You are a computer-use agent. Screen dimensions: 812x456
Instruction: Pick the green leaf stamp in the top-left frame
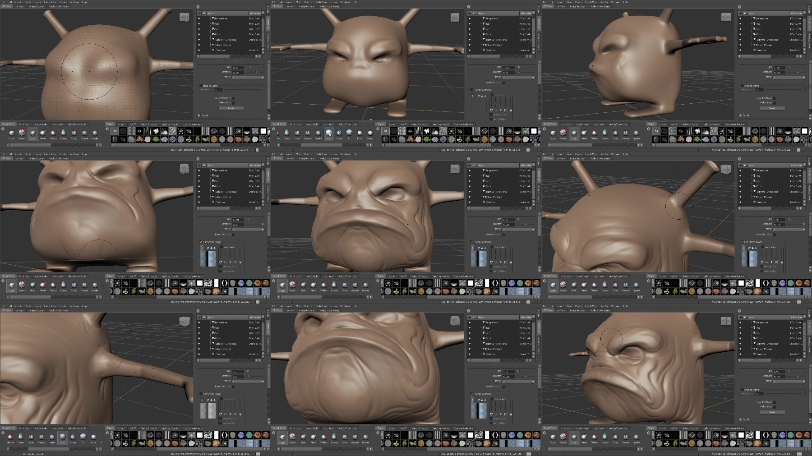156,139
